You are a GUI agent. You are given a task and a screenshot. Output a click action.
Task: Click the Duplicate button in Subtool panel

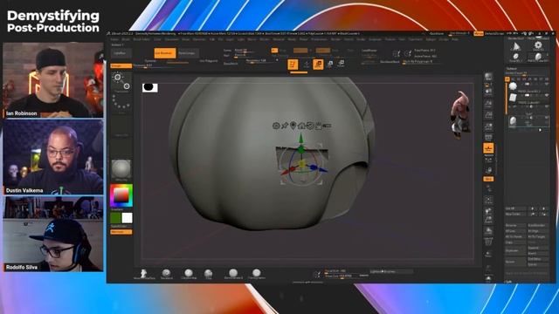tap(515, 250)
